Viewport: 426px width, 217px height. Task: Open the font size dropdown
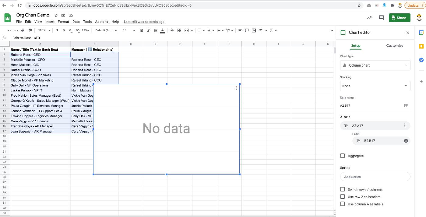(129, 30)
